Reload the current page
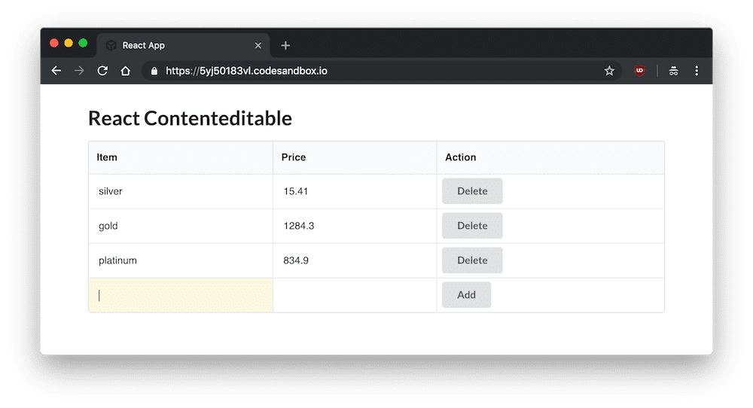 click(x=102, y=71)
